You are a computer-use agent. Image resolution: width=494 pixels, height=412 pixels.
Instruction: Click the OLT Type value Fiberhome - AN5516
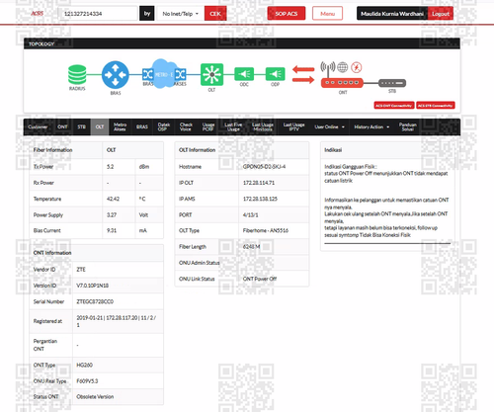coord(266,230)
